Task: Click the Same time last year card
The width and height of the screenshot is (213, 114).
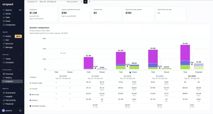Action: coord(171,14)
